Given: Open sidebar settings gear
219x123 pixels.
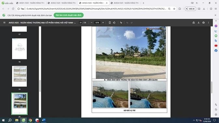Looking at the screenshot, I should click(x=216, y=115).
